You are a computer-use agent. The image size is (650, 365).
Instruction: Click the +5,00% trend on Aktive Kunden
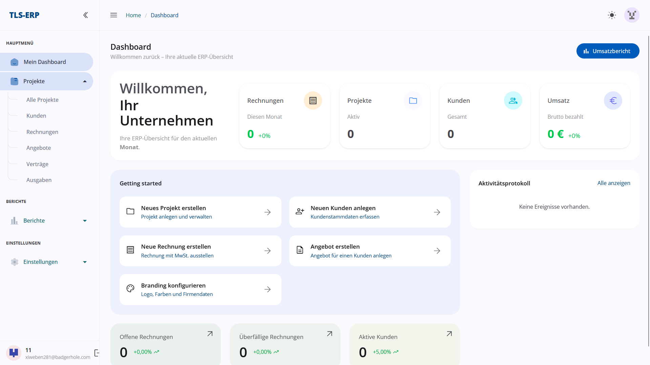click(x=385, y=352)
